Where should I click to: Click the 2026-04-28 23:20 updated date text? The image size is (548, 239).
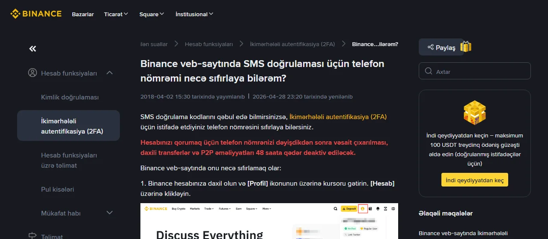pos(303,96)
